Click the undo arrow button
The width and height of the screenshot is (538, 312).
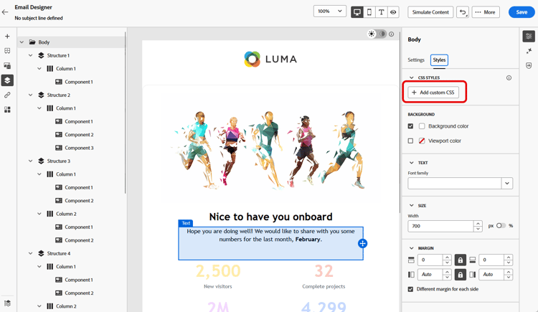tap(463, 12)
